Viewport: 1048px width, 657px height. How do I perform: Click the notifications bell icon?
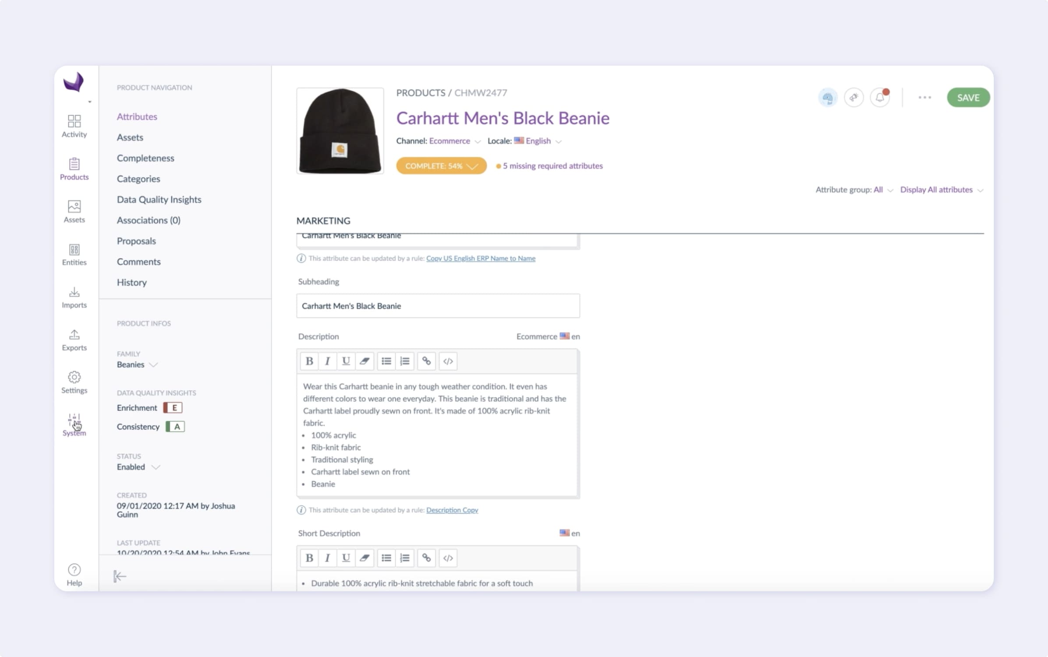(x=879, y=98)
